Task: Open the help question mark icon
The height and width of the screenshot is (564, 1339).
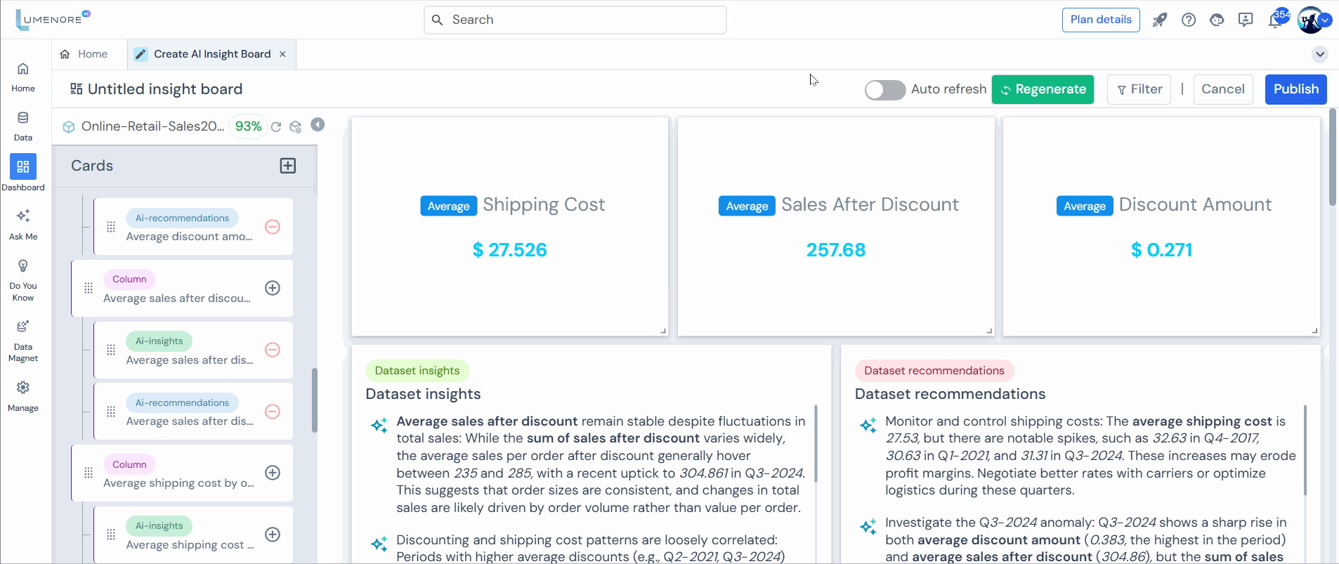Action: [x=1188, y=20]
